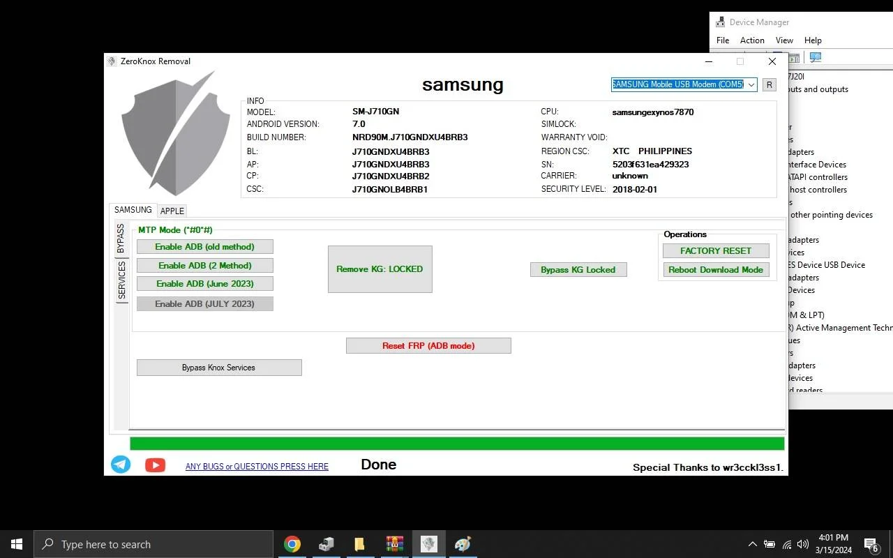Screen dimensions: 893x558
Task: Switch to the SAMSUNG tab
Action: click(133, 210)
